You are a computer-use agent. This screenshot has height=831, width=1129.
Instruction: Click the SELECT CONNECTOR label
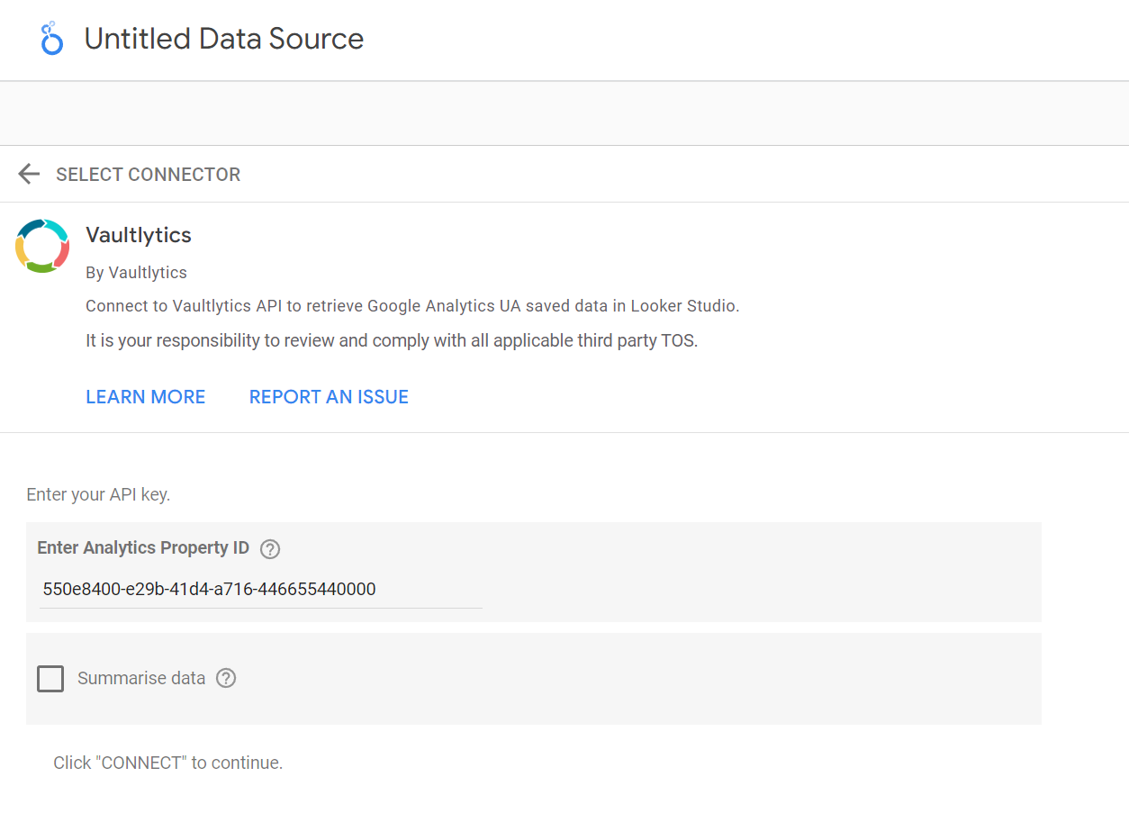[149, 175]
